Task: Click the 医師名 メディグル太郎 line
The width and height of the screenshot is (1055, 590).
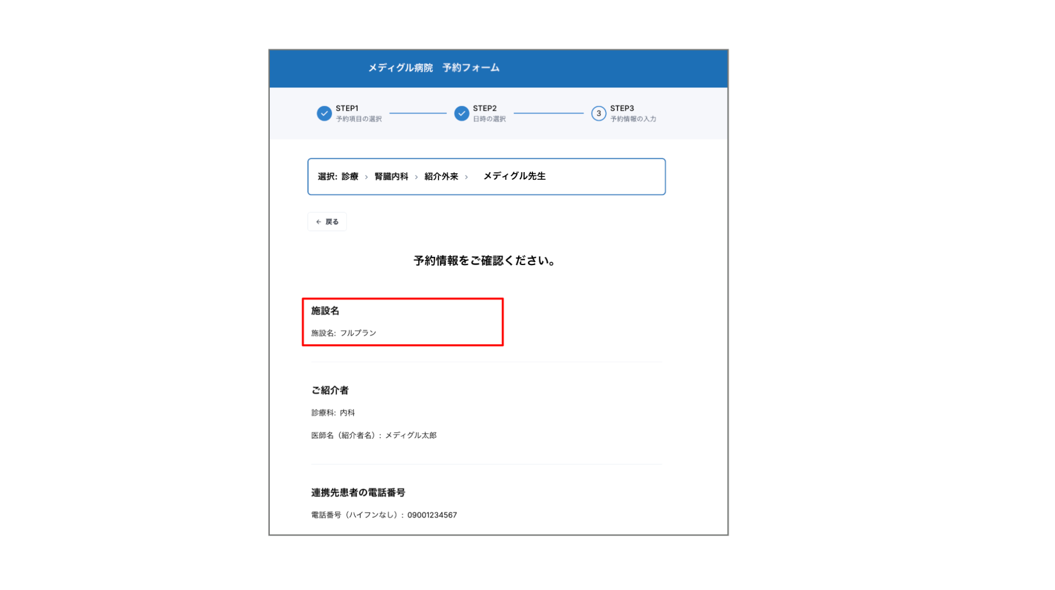Action: coord(374,435)
